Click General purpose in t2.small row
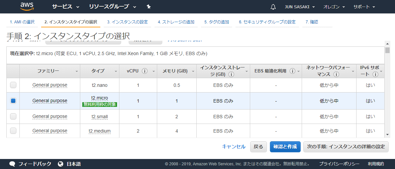The height and width of the screenshot is (169, 395). pyautogui.click(x=50, y=117)
